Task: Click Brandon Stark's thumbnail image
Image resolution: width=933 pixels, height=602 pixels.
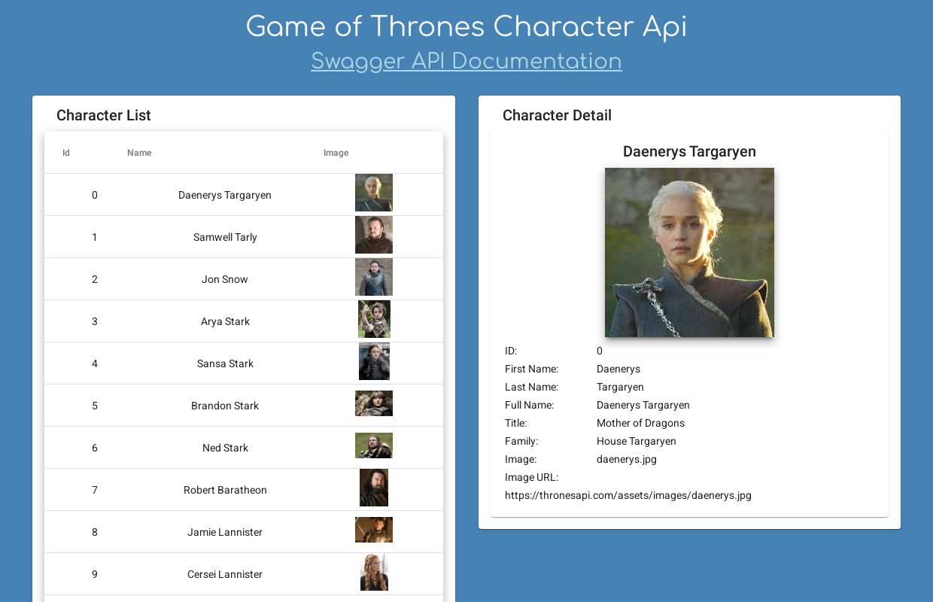Action: (x=374, y=403)
